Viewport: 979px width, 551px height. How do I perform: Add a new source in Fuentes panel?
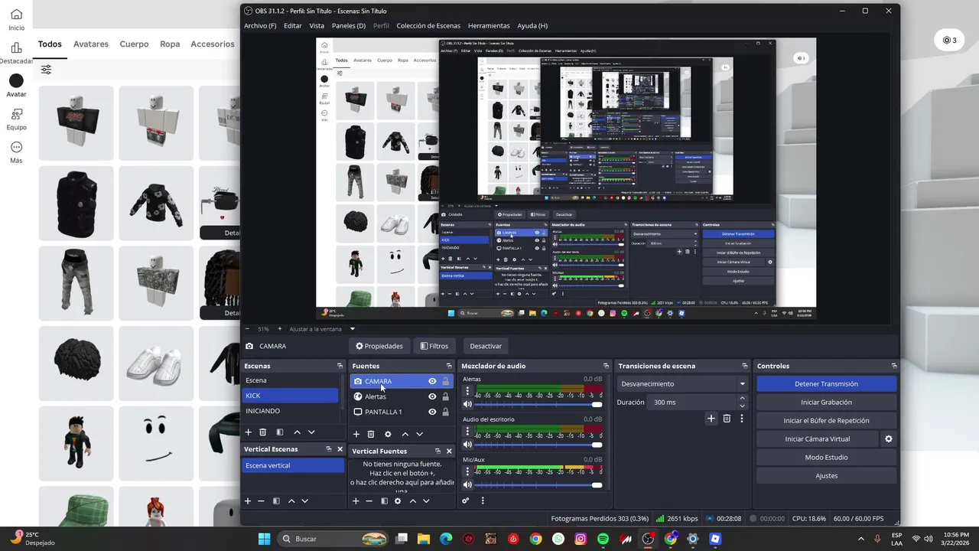(x=356, y=434)
